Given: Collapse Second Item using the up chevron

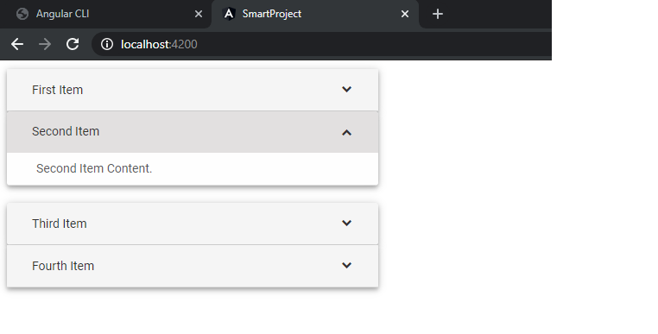Looking at the screenshot, I should point(346,133).
